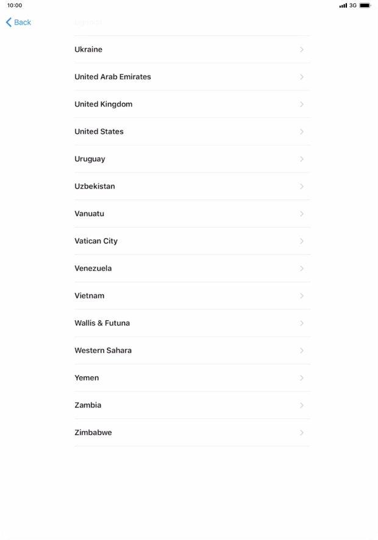The image size is (378, 540).
Task: Expand the Zimbabwe row chevron
Action: (302, 432)
